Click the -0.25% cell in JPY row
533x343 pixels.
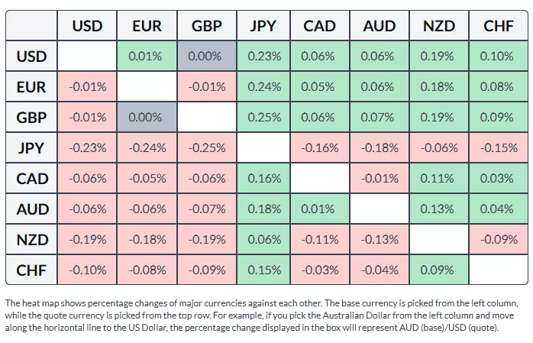tap(206, 148)
